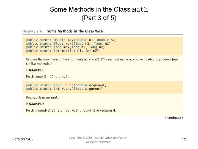The image size is (198, 149).
Task: Click the second EXAMPLE heading under round
Action: click(x=35, y=104)
